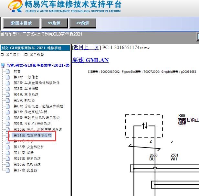This screenshot has width=199, height=196.
Task: Click page icon beside 前言
Action: (x=8, y=71)
